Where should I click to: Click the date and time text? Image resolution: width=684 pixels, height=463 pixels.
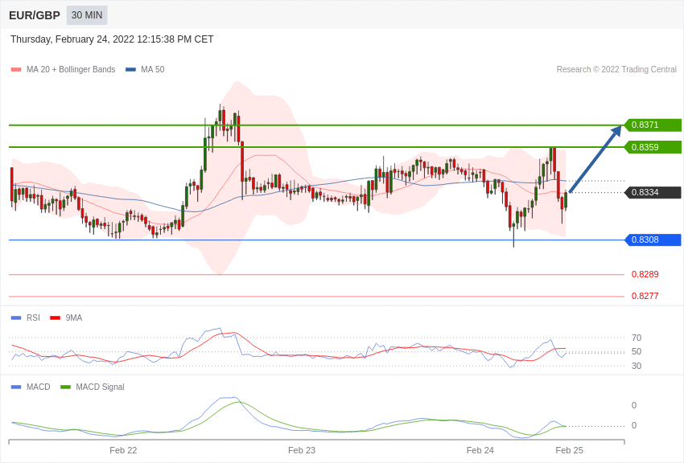click(112, 39)
